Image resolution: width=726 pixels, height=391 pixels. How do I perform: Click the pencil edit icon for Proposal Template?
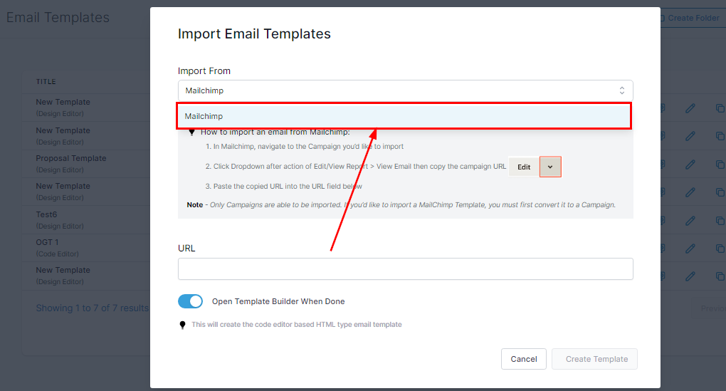pos(690,164)
